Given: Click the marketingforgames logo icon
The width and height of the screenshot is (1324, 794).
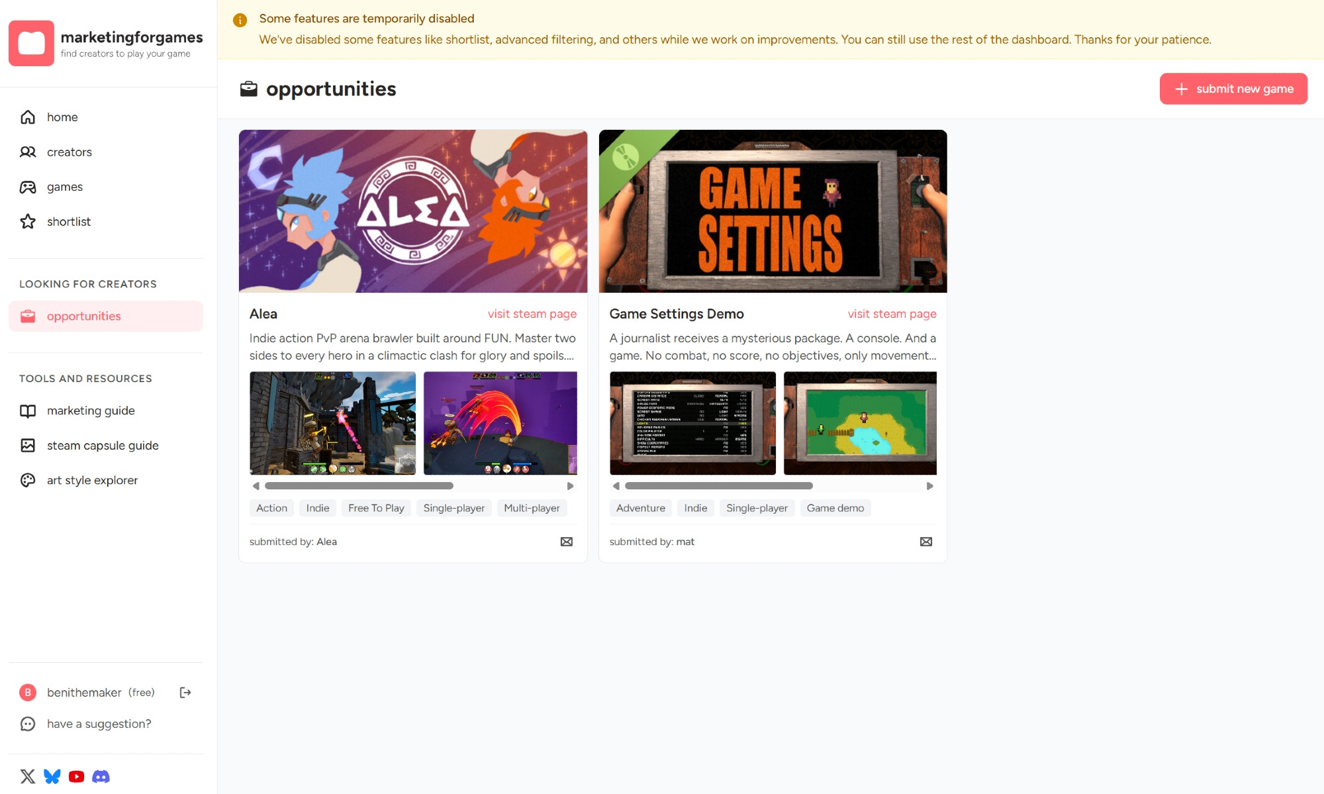Looking at the screenshot, I should pyautogui.click(x=31, y=44).
